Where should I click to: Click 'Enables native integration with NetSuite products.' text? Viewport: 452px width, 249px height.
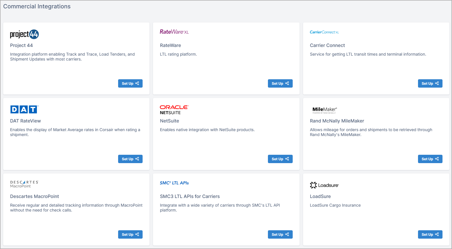(207, 130)
